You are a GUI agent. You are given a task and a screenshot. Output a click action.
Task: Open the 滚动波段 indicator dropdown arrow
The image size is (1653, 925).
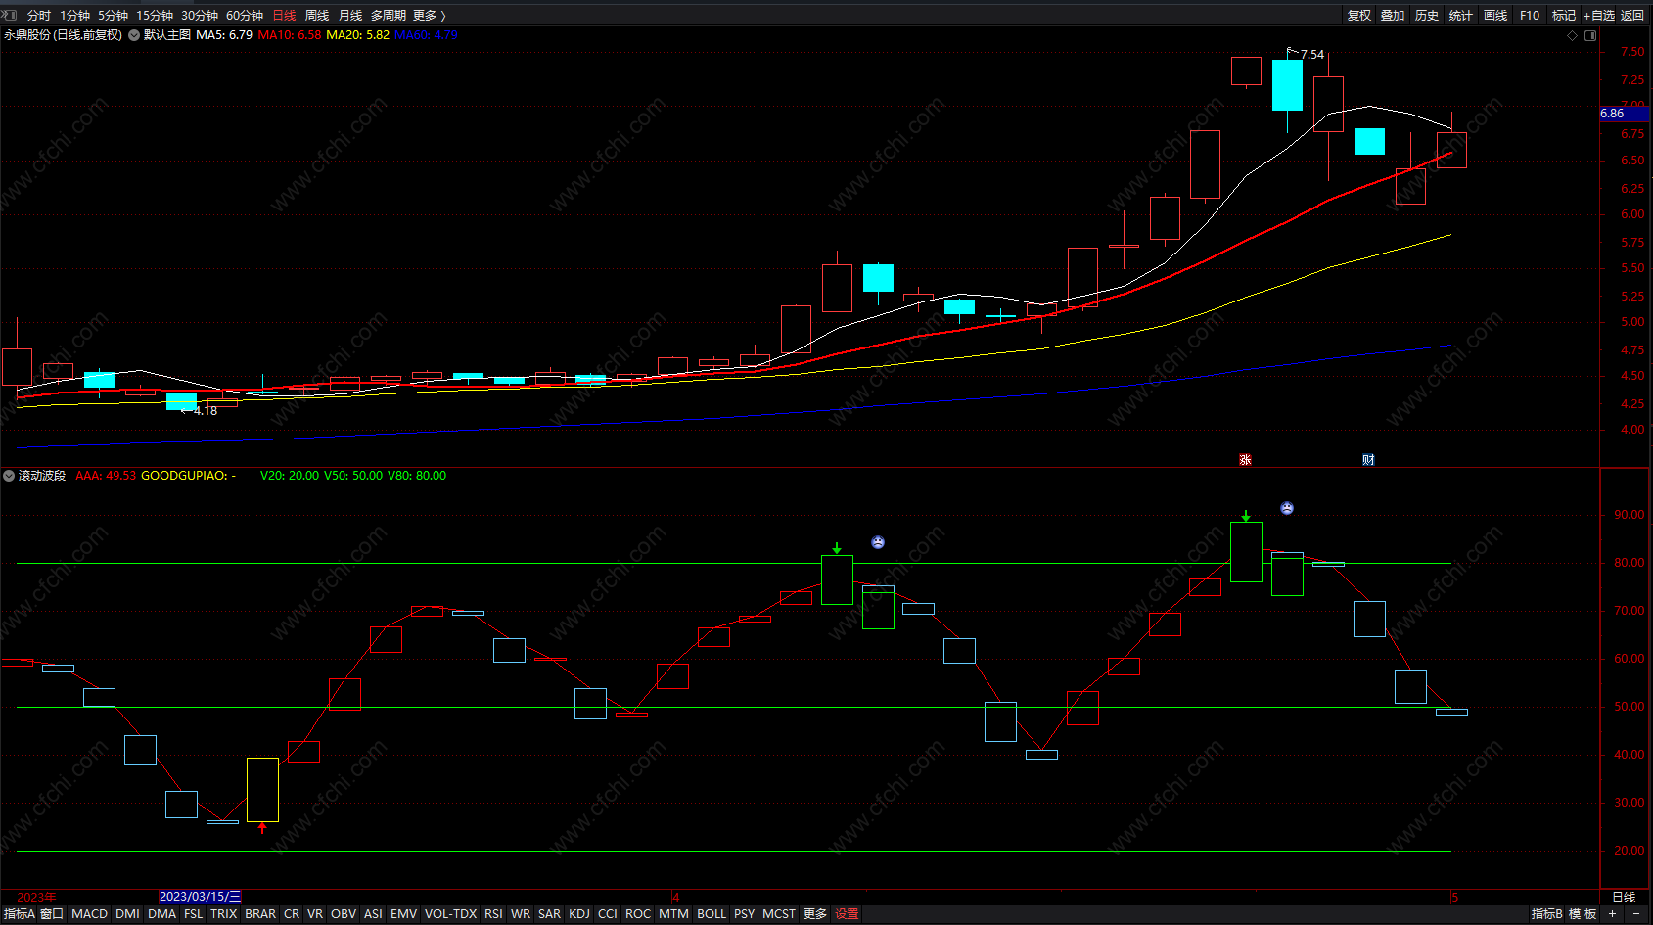point(9,476)
